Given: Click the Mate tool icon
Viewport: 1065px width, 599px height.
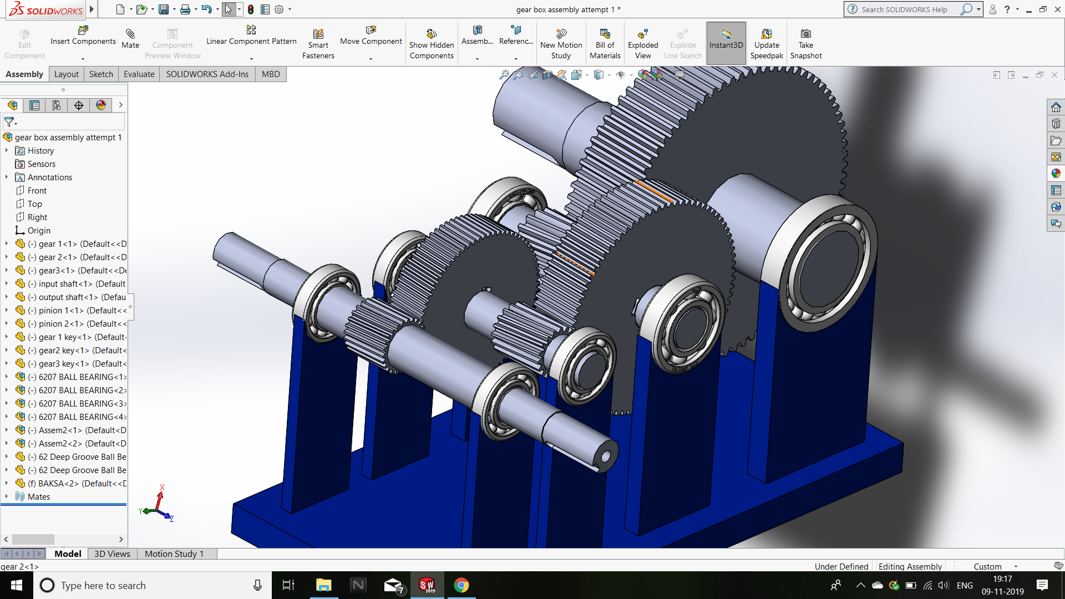Looking at the screenshot, I should click(130, 35).
